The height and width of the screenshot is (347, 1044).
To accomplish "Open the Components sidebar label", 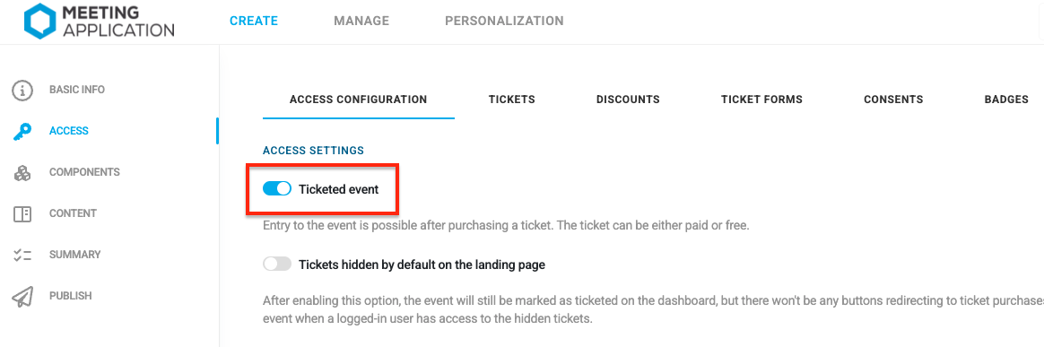I will click(84, 172).
